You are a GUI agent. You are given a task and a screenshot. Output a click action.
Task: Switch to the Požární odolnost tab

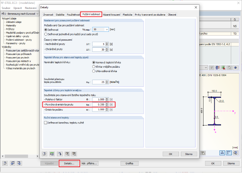point(91,14)
